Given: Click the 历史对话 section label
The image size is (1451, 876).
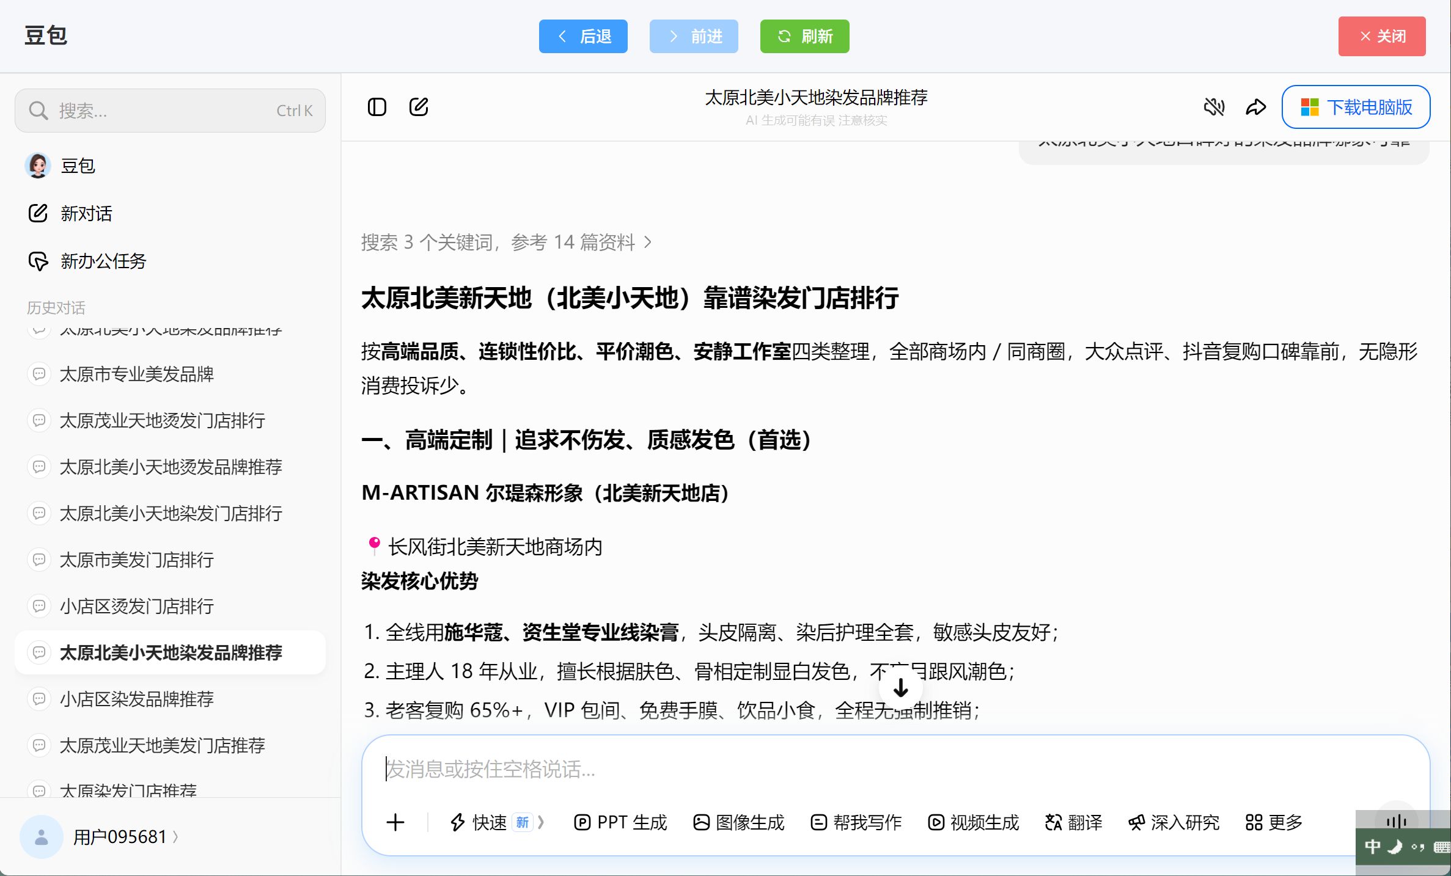Looking at the screenshot, I should pyautogui.click(x=56, y=307).
